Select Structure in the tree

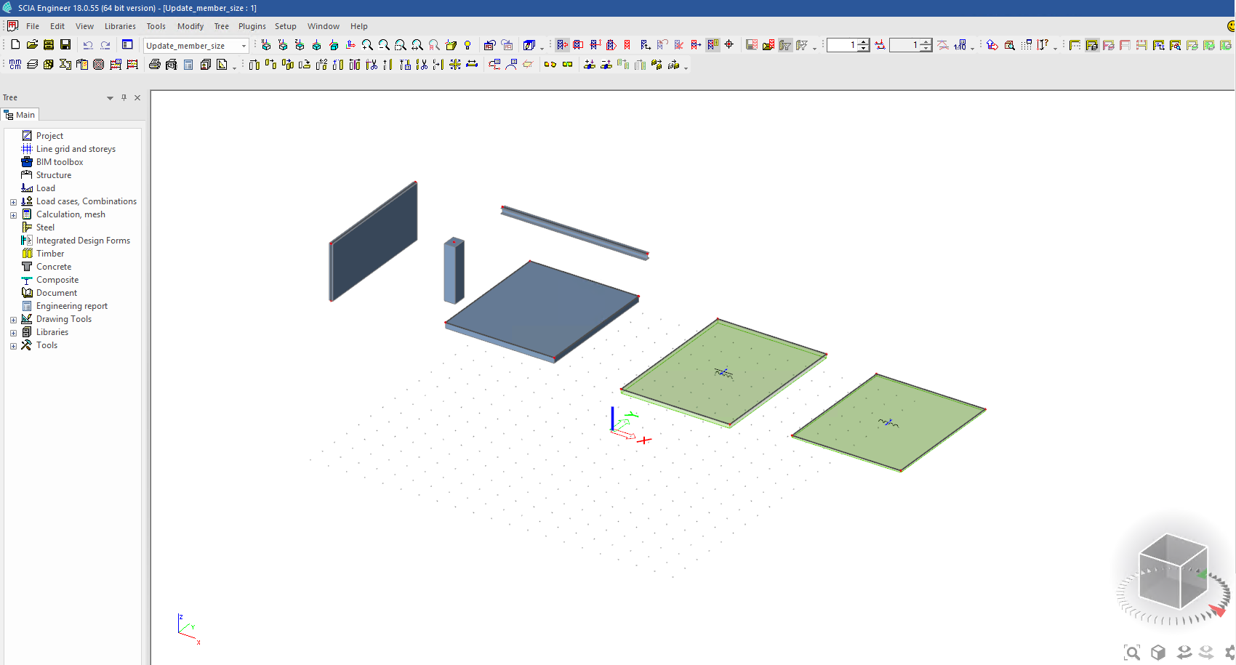[x=54, y=175]
